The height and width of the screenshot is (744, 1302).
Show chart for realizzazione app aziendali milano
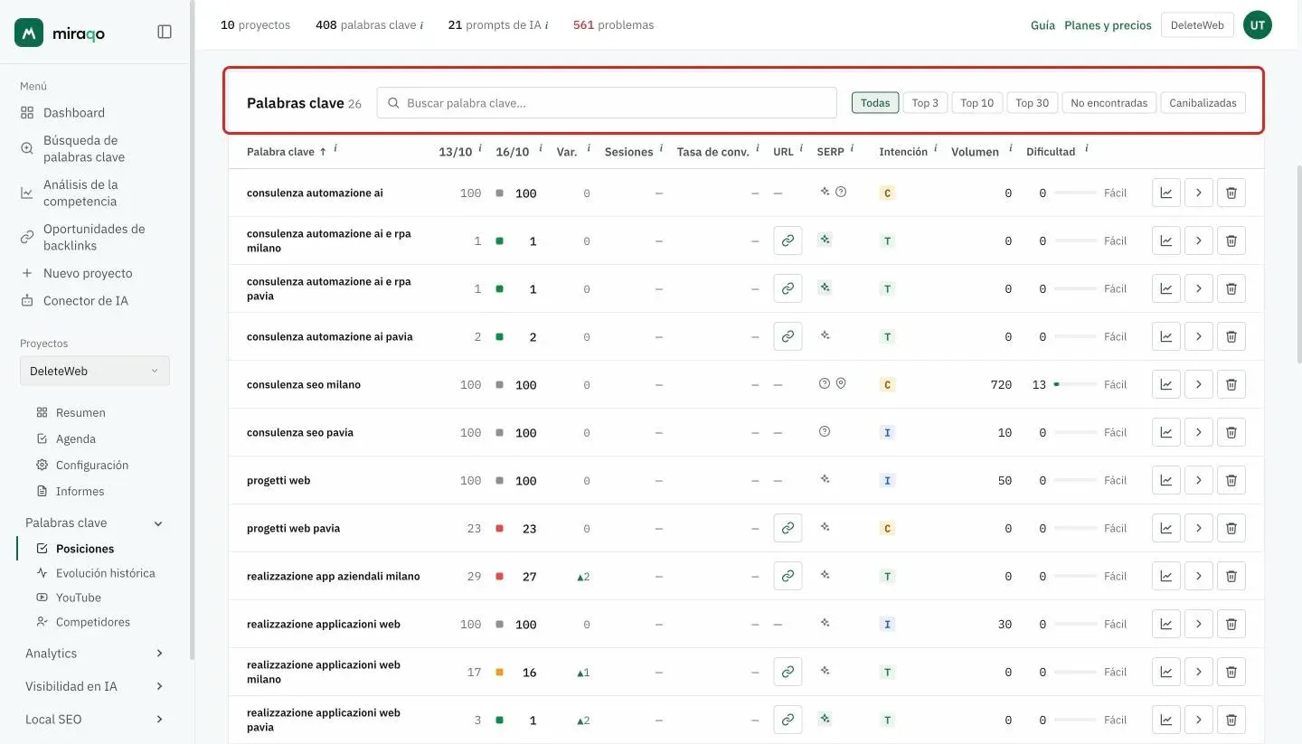coord(1166,576)
